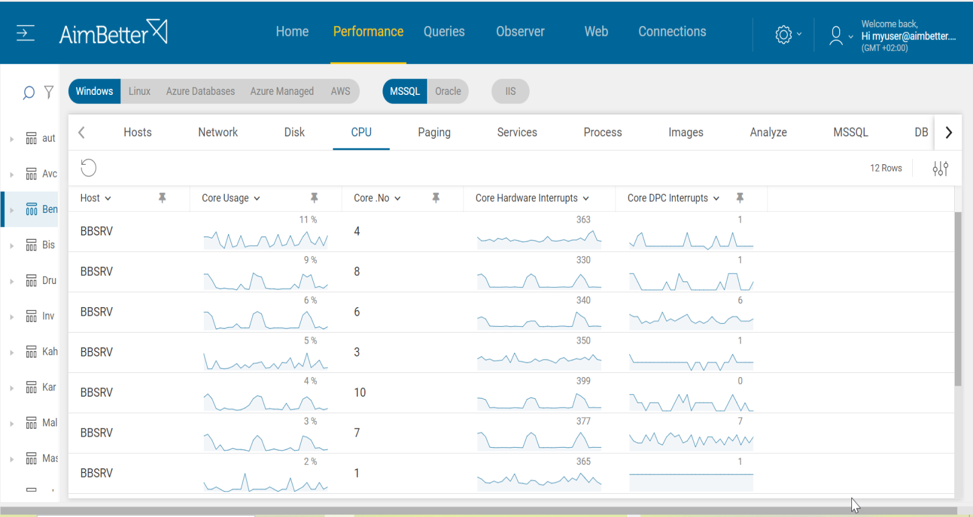Click the table vertical scrollbar thumb
This screenshot has height=517, width=973.
(x=958, y=299)
